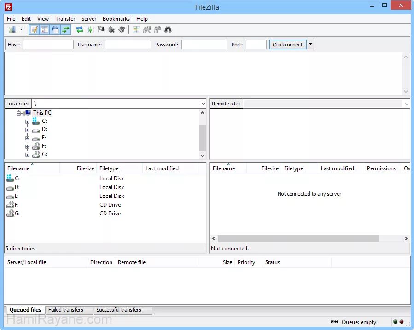Refresh file and folder lists

coord(80,29)
